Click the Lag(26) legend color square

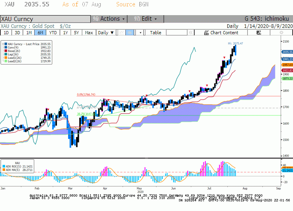click(x=6, y=54)
